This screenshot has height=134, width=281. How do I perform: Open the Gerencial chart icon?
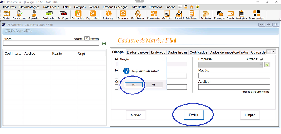pyautogui.click(x=179, y=15)
